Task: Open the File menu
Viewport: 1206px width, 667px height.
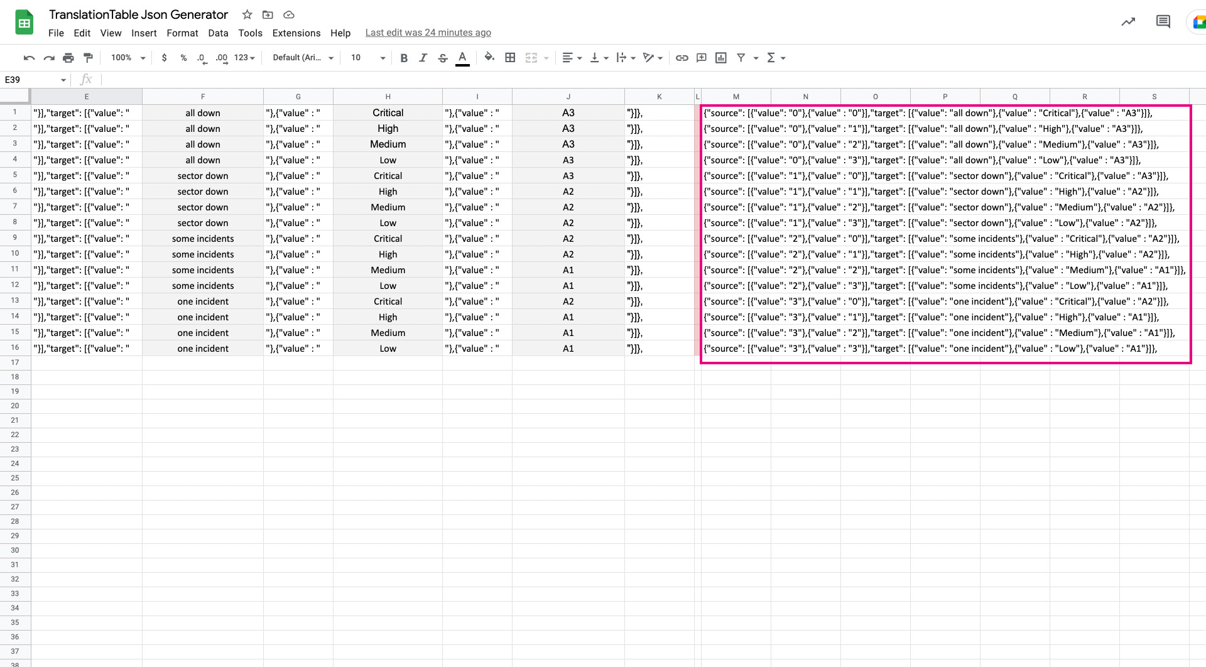Action: [56, 33]
